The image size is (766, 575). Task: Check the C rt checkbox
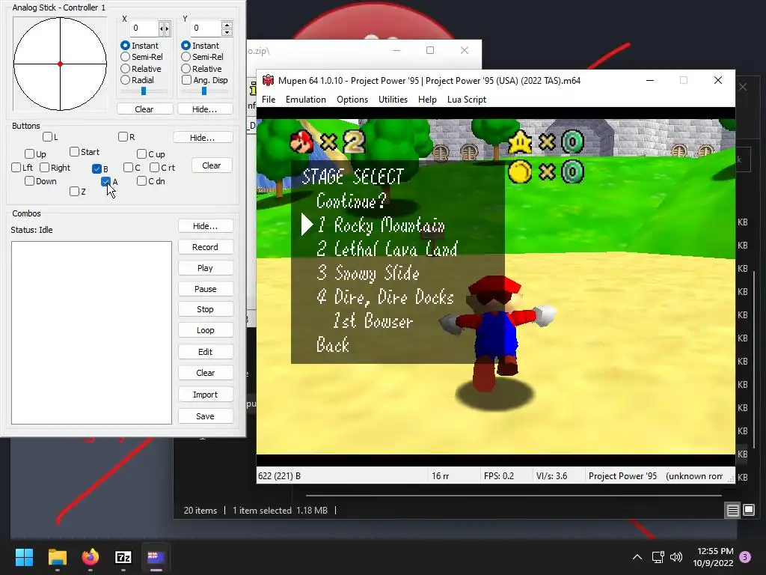pos(154,168)
